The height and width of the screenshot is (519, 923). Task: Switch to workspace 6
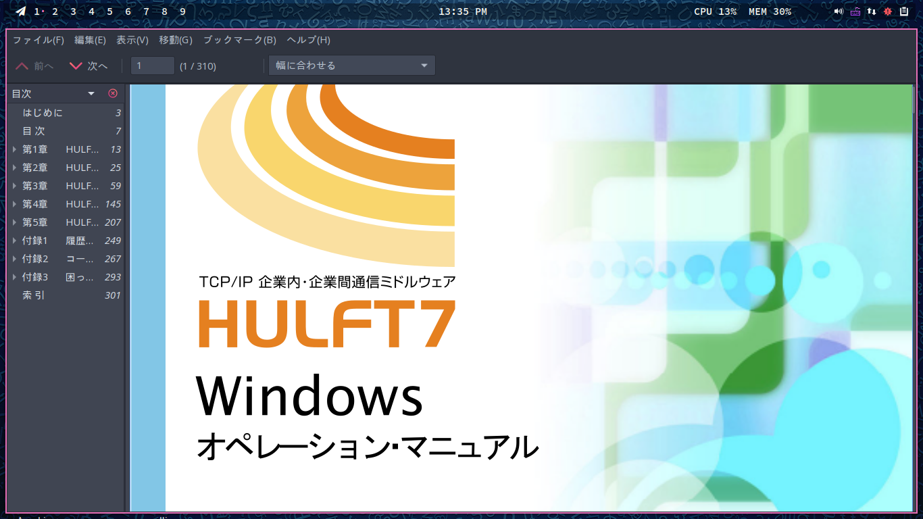[x=128, y=11]
